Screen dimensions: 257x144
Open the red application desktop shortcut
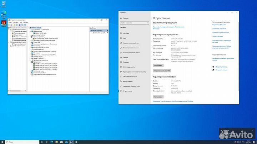pyautogui.click(x=4, y=23)
